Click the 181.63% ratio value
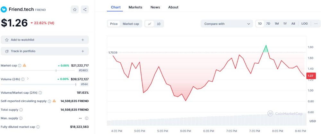321x134 pixels. click(x=83, y=93)
